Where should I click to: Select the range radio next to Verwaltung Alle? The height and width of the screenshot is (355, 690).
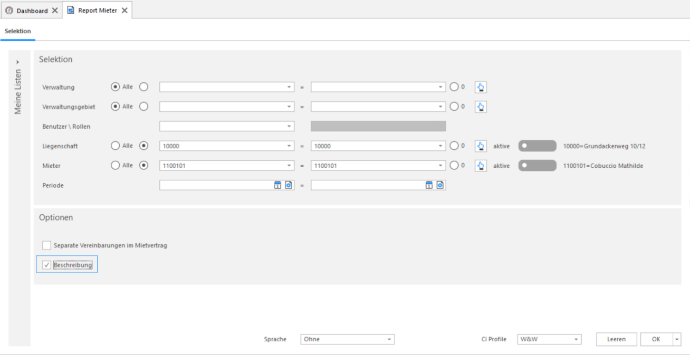pyautogui.click(x=143, y=87)
